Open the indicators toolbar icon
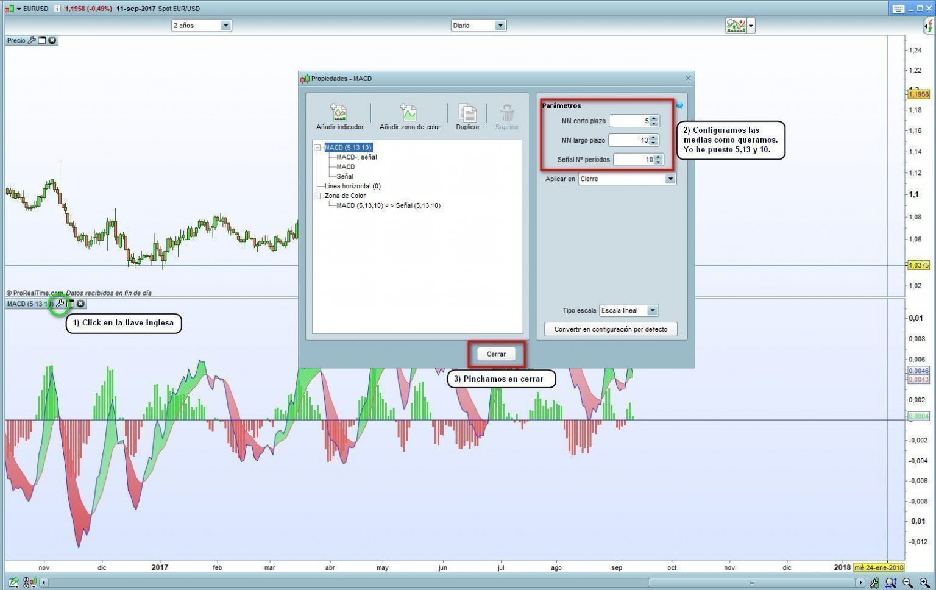The width and height of the screenshot is (936, 590). point(736,26)
